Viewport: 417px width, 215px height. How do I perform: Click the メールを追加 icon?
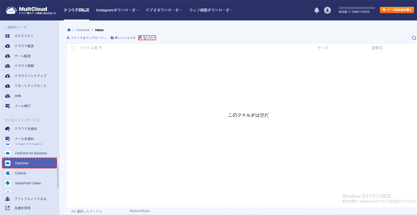pyautogui.click(x=8, y=139)
